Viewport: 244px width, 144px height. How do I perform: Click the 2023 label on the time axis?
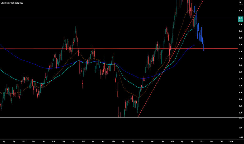[x=202, y=141]
